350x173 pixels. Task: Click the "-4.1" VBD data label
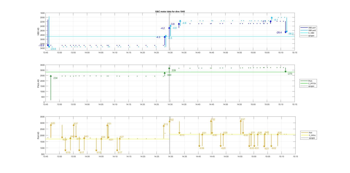(275, 20)
